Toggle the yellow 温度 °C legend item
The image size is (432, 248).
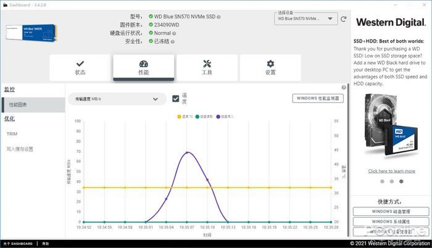click(185, 117)
